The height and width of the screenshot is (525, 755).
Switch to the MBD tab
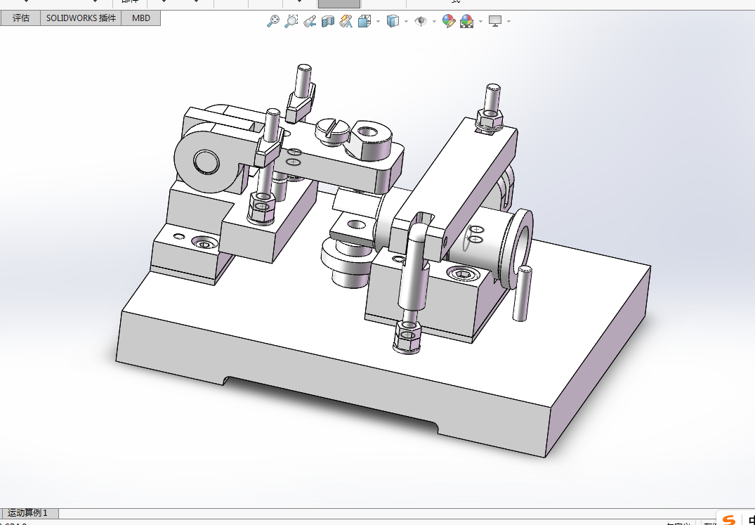click(x=141, y=18)
